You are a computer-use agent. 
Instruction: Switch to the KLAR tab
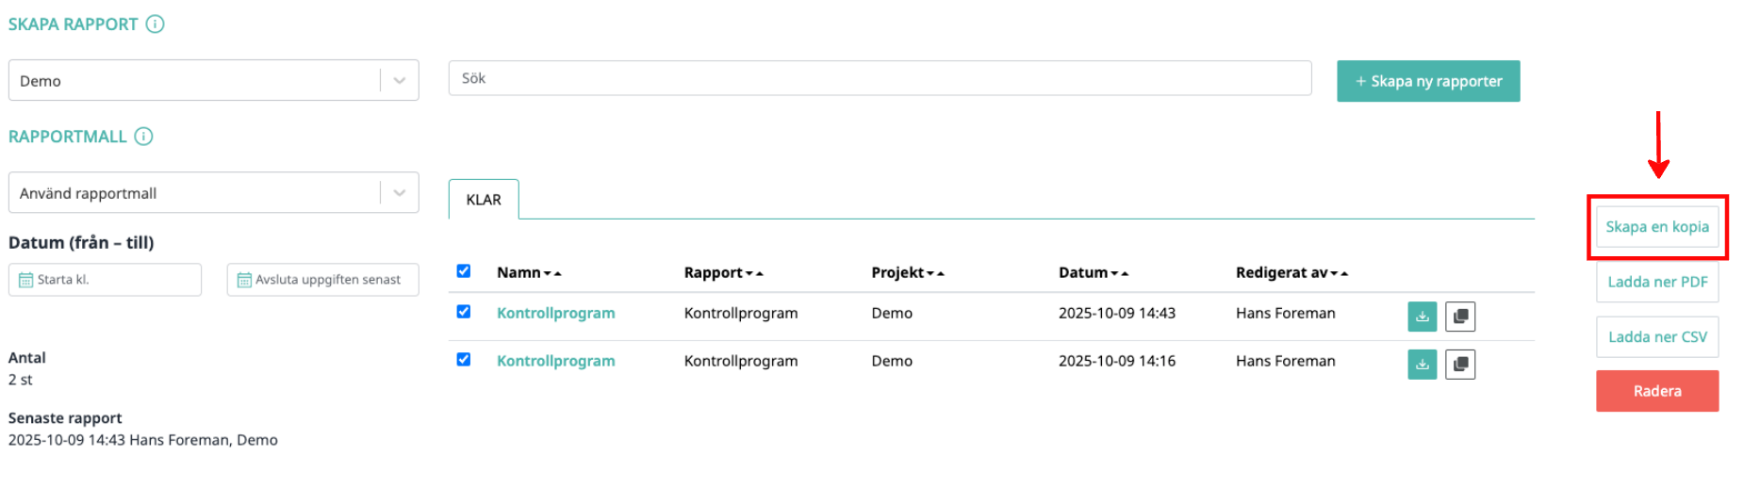pyautogui.click(x=484, y=200)
